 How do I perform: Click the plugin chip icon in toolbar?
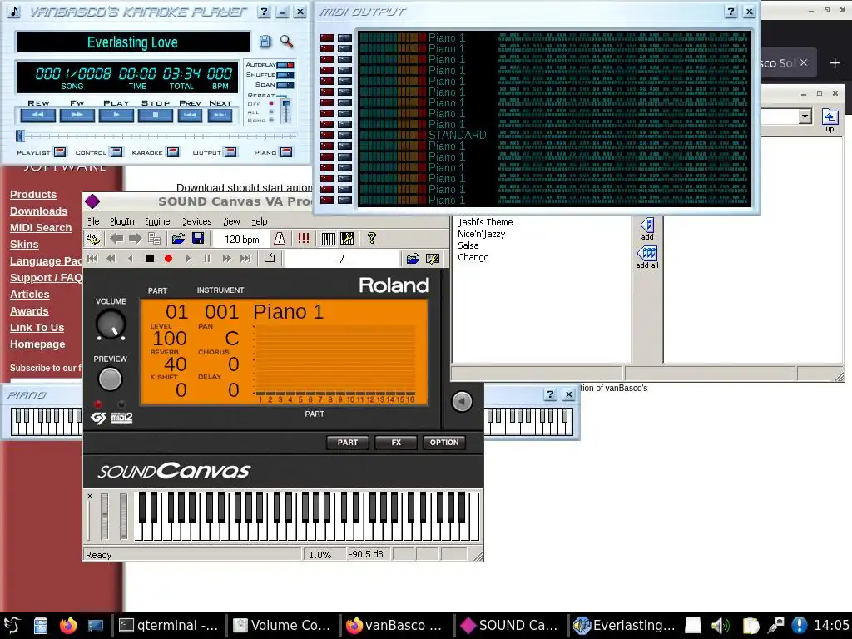click(93, 239)
